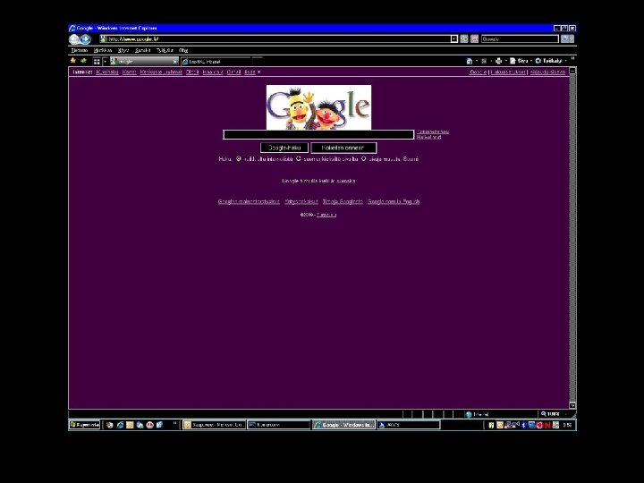Open the Gmail link
The width and height of the screenshot is (644, 483).
coord(233,72)
